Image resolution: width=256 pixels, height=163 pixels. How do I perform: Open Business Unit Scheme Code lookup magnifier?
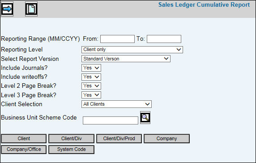[x=145, y=118]
